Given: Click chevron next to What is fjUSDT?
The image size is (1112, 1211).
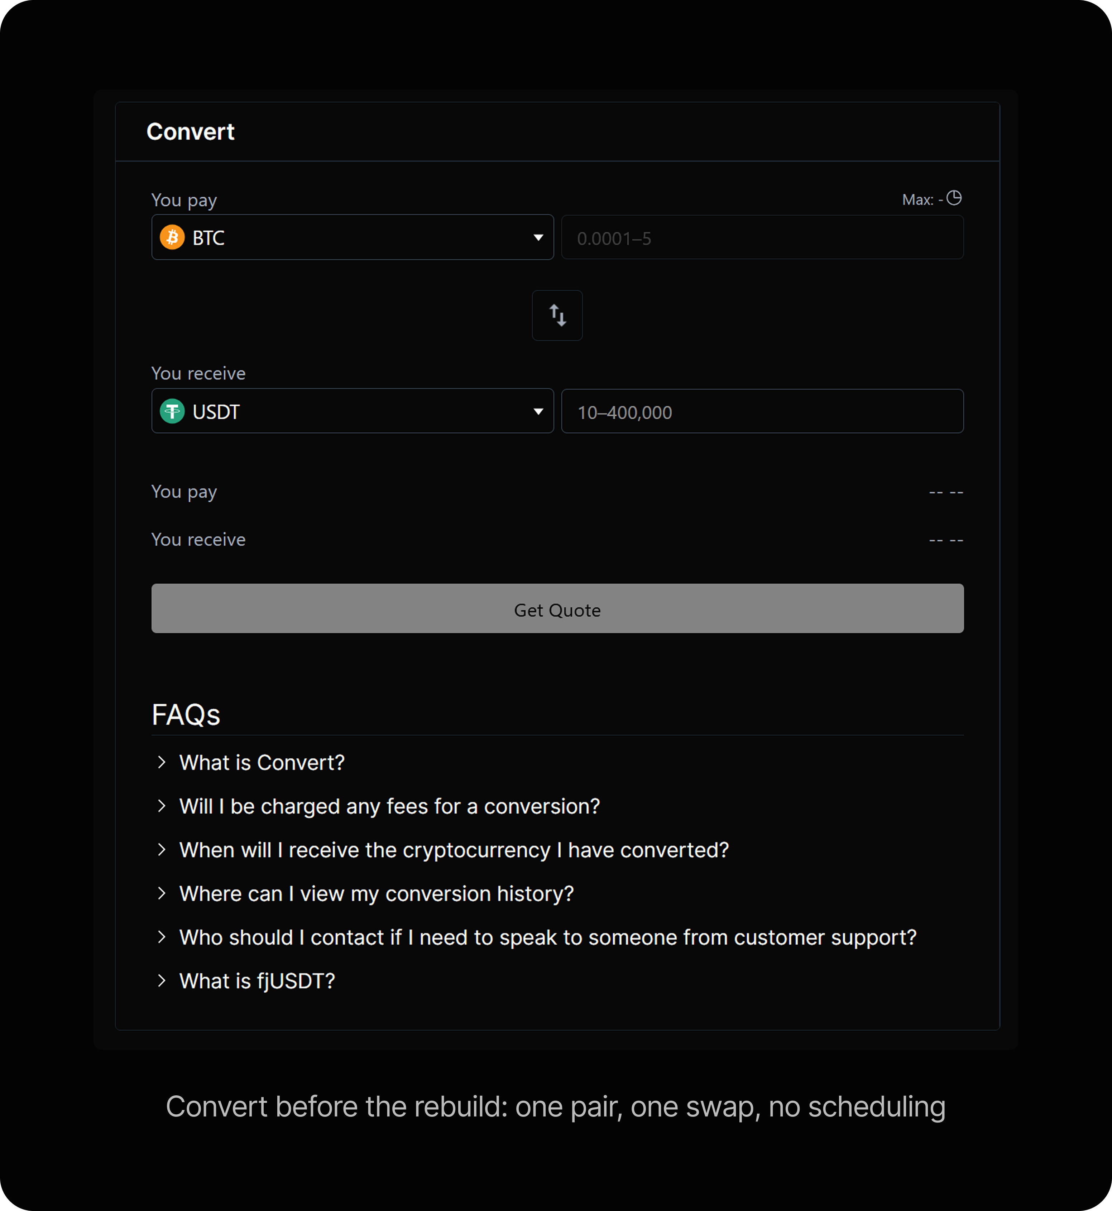Looking at the screenshot, I should pos(161,981).
